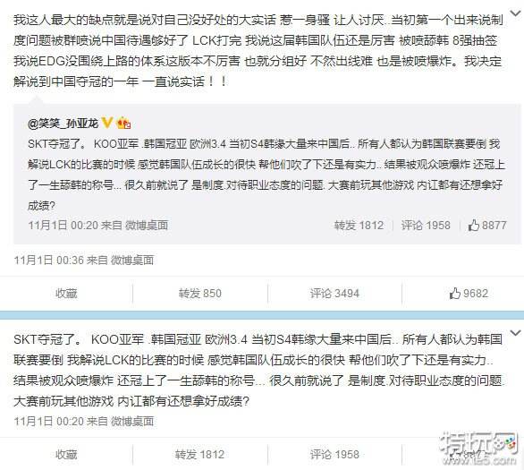Expand the second post's chevron menu

click(x=516, y=333)
